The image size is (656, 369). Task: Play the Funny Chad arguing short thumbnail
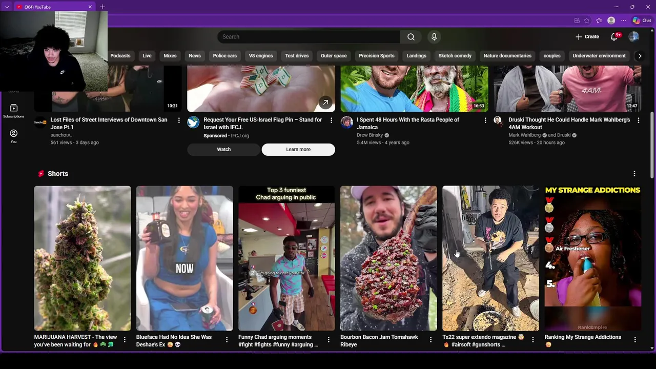click(286, 258)
